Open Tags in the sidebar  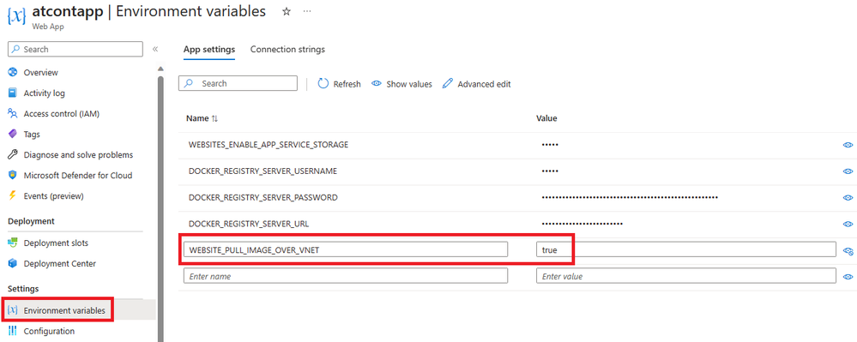pos(32,134)
